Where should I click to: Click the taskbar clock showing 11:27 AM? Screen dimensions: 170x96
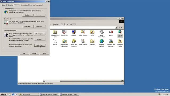click(165, 94)
